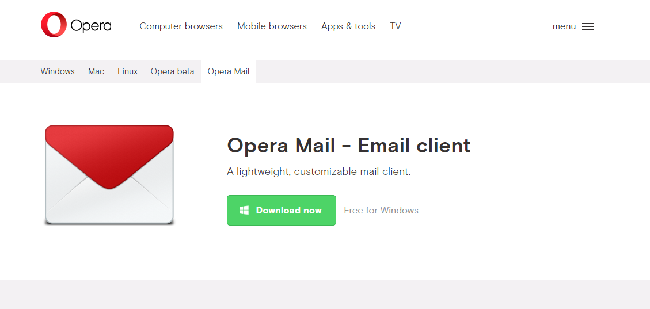This screenshot has height=309, width=650.
Task: Open Apps & tools menu
Action: pyautogui.click(x=348, y=26)
